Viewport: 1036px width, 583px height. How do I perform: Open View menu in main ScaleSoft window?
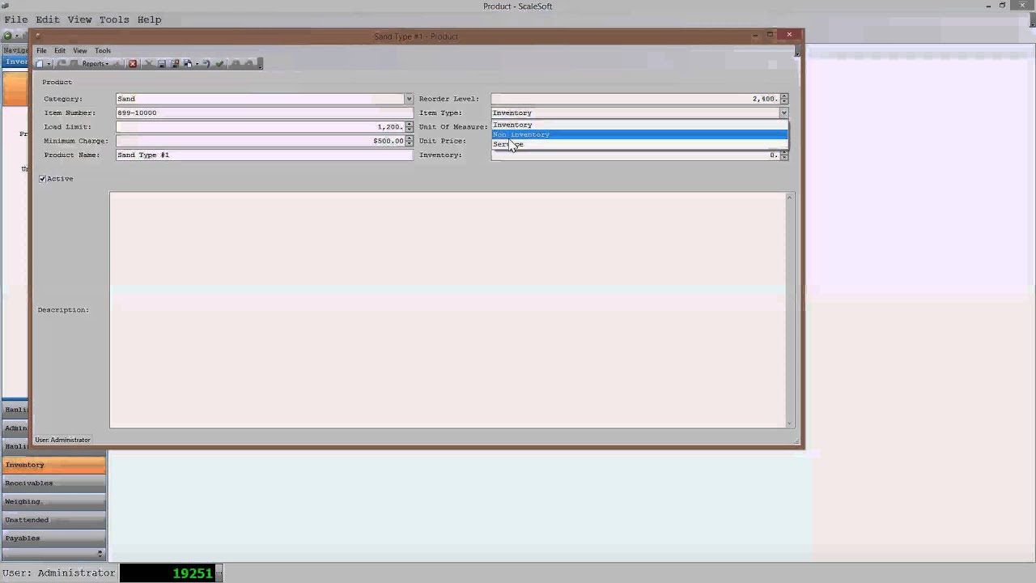[x=79, y=19]
